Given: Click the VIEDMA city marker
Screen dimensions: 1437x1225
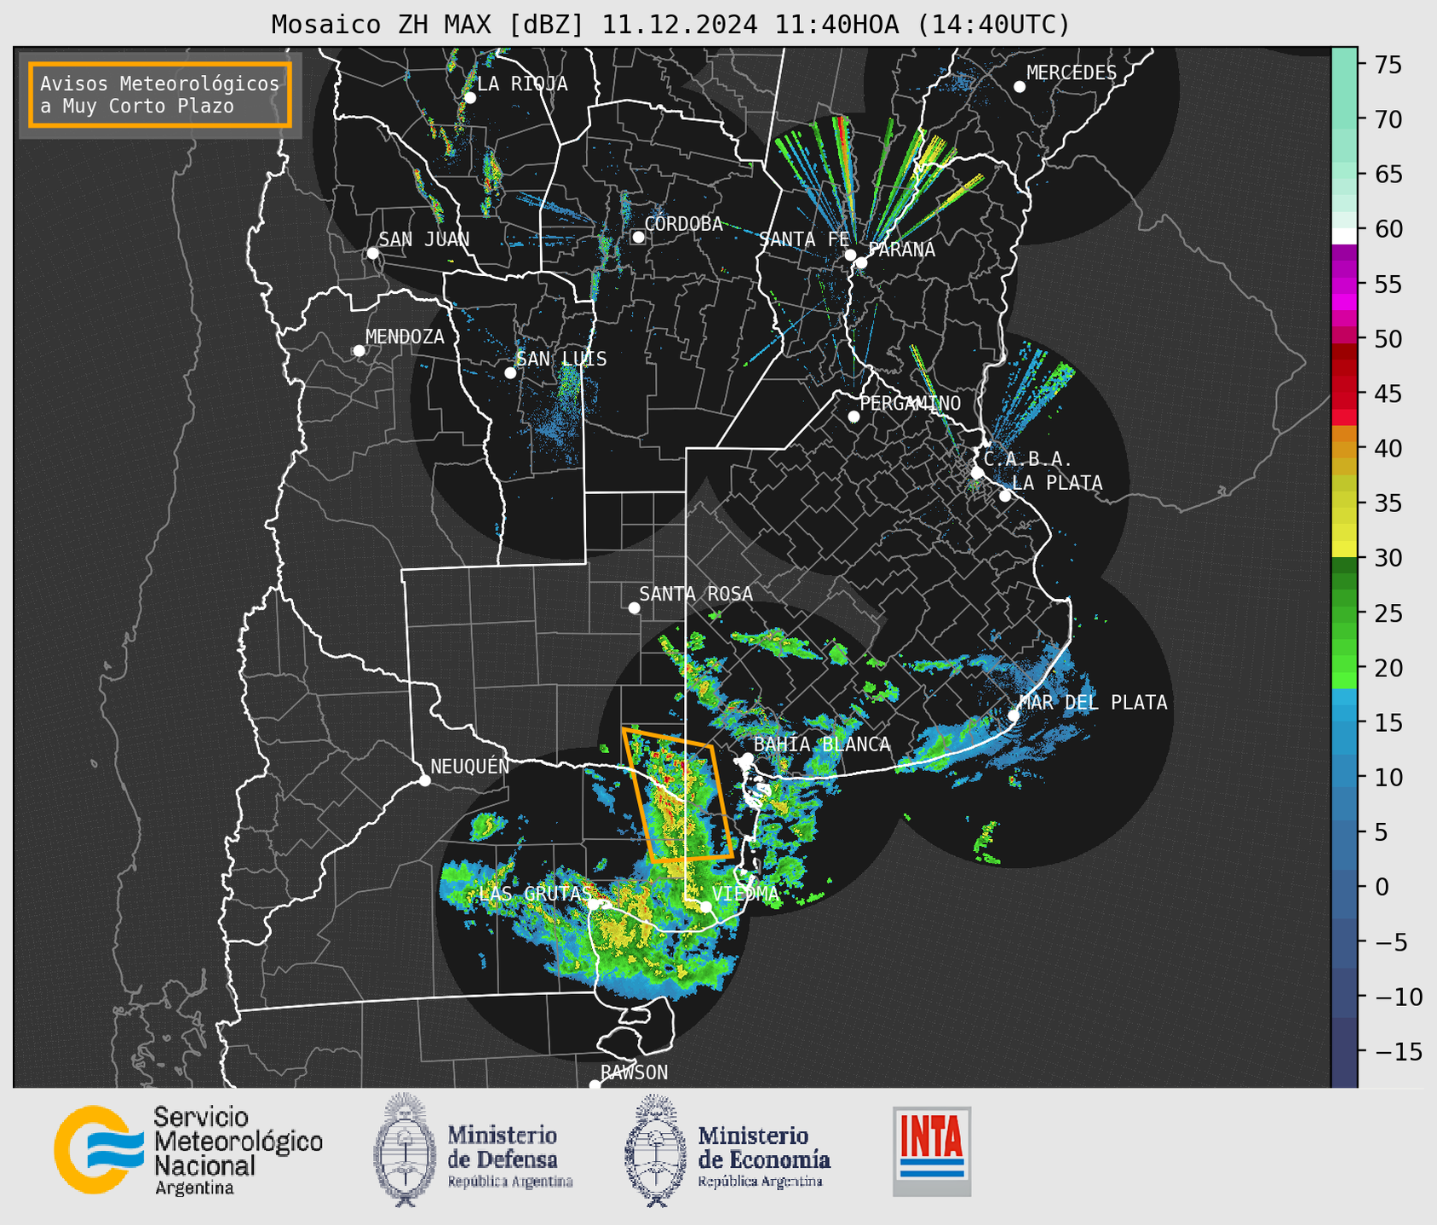Looking at the screenshot, I should [x=705, y=907].
